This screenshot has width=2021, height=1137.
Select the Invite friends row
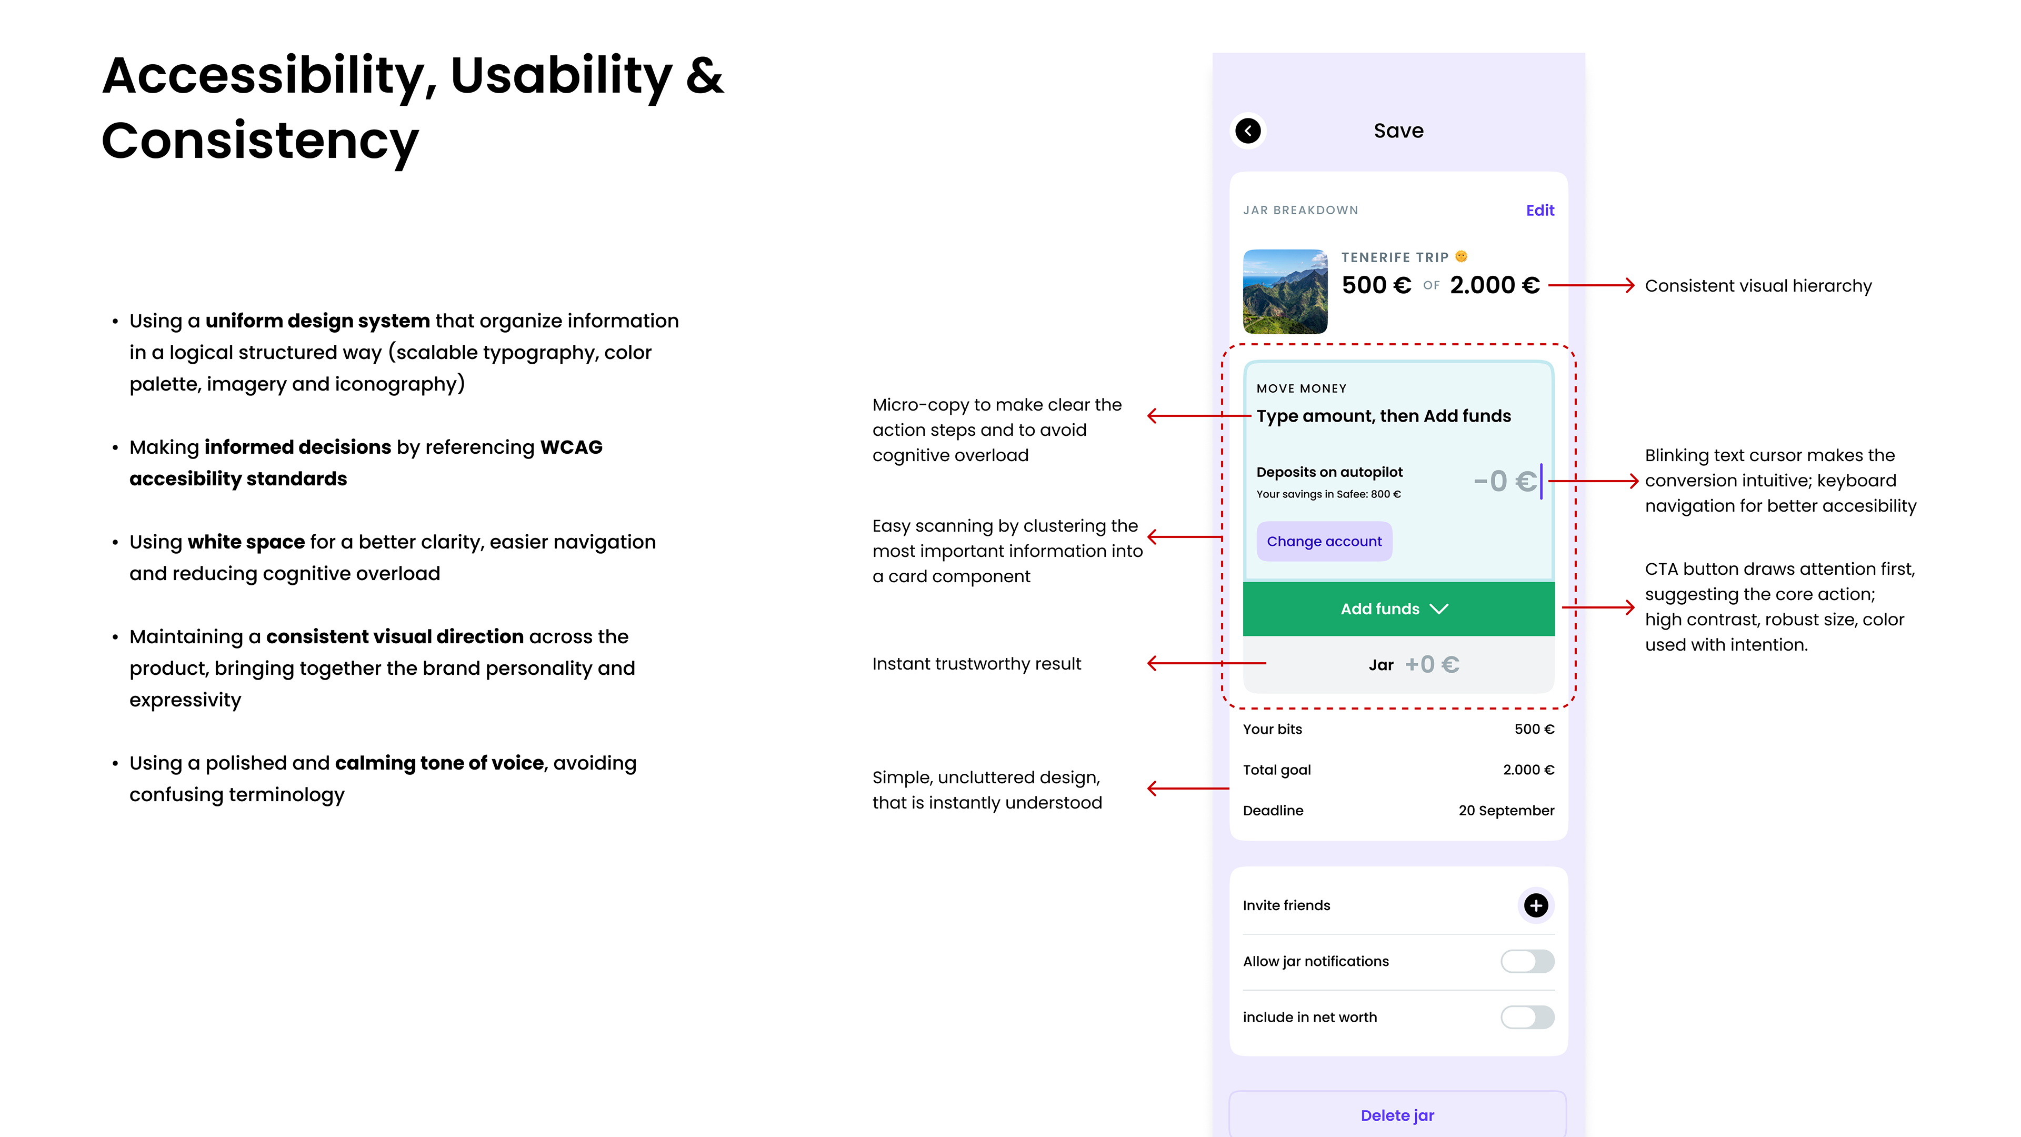tap(1398, 905)
